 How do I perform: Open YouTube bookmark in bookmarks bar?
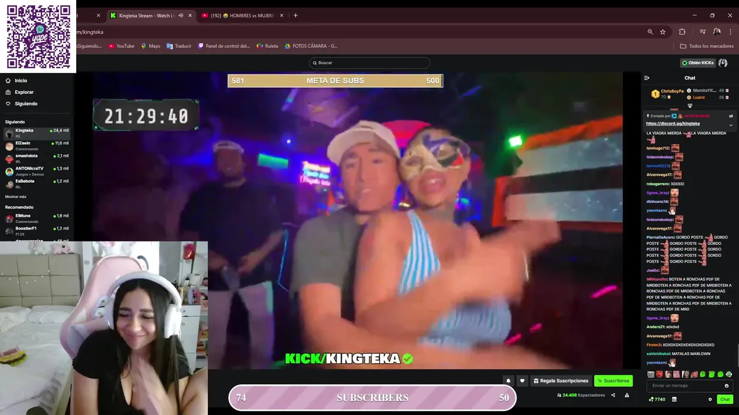pyautogui.click(x=121, y=46)
